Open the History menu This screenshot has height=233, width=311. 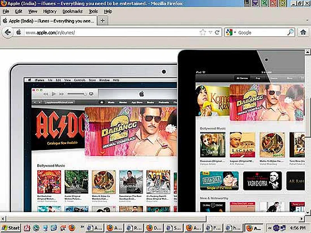point(50,11)
